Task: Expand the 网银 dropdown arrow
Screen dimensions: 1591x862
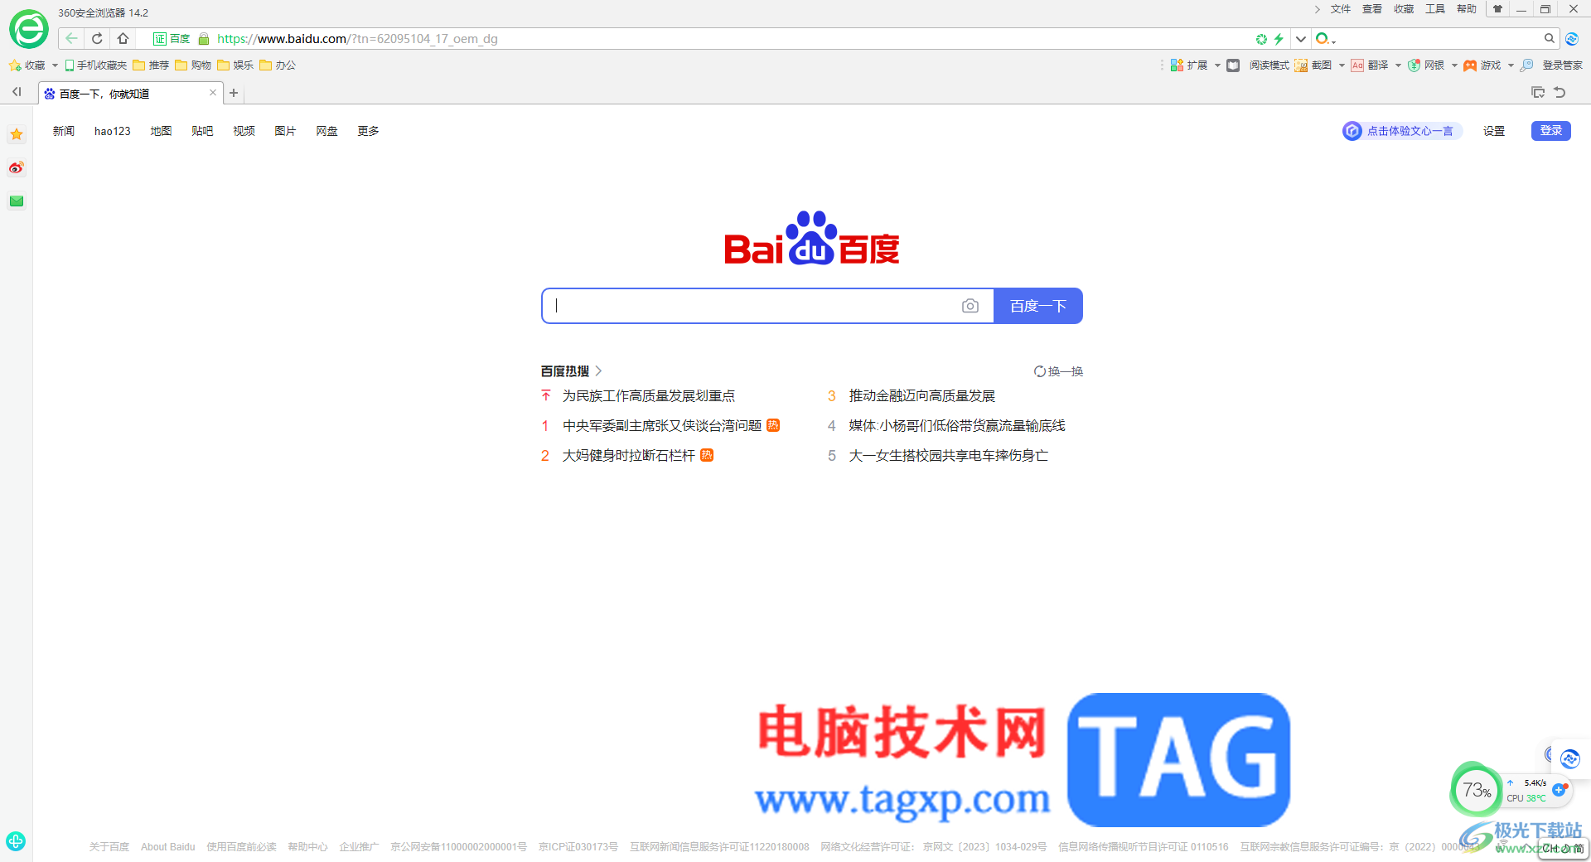Action: pos(1454,65)
